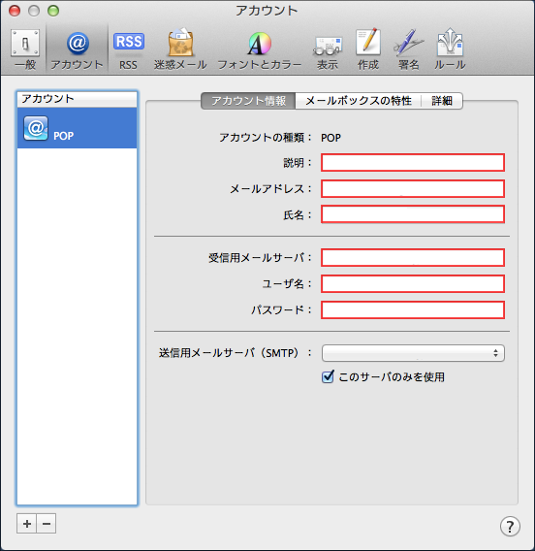
Task: Close the window with red button
Action: click(x=15, y=11)
